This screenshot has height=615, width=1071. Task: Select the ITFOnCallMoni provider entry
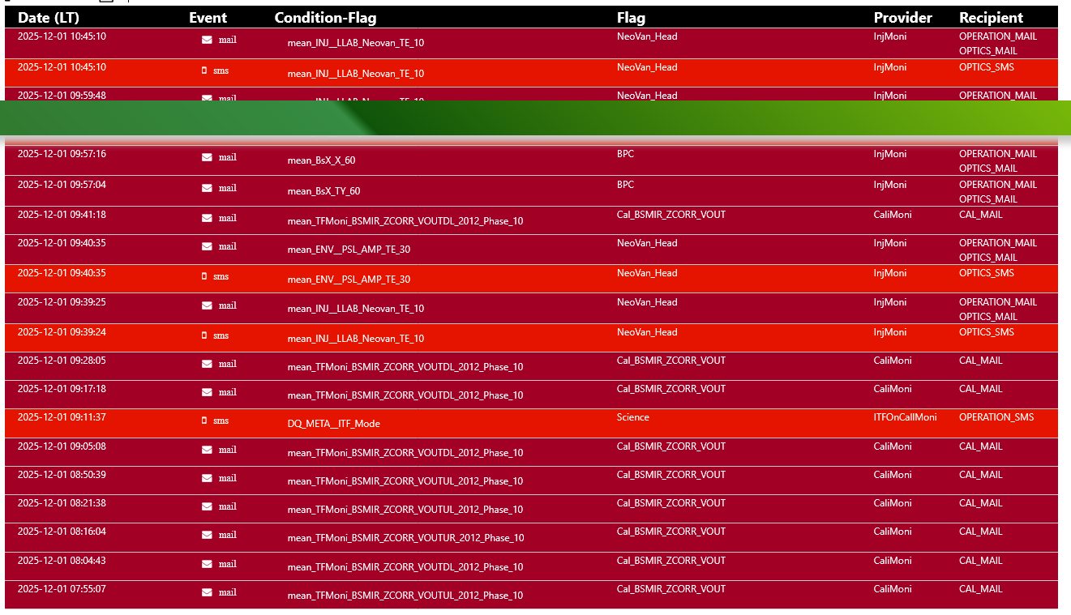[x=905, y=417]
